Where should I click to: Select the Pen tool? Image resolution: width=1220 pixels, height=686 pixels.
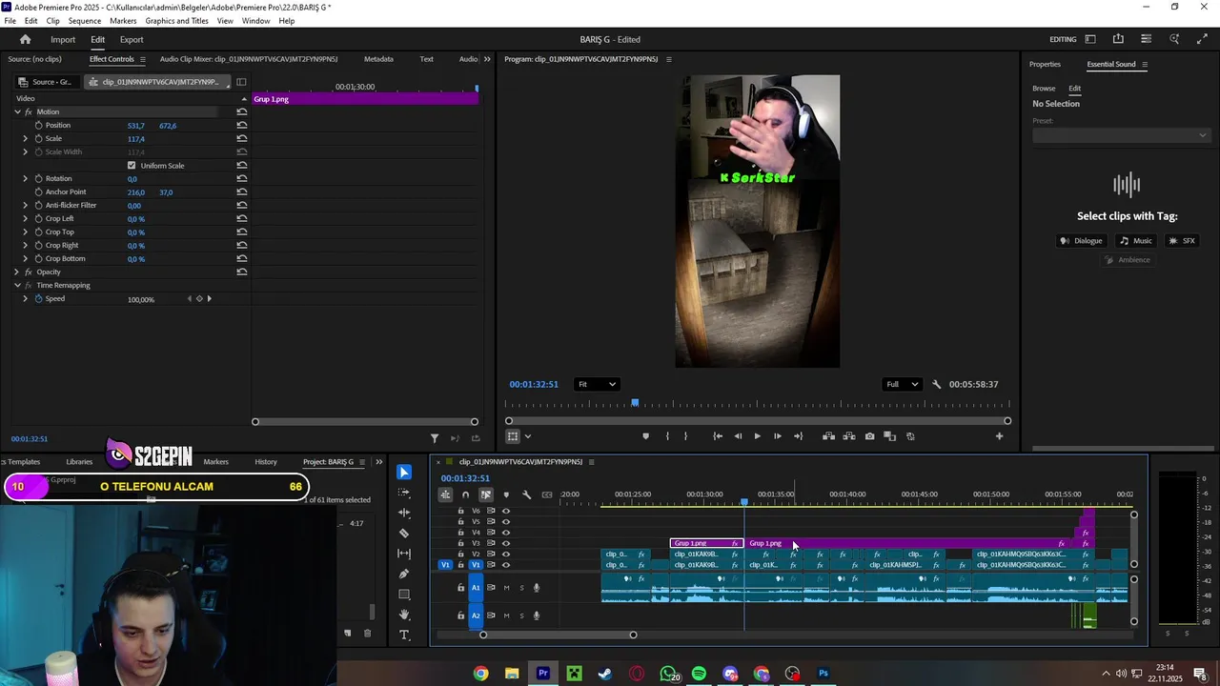click(404, 574)
